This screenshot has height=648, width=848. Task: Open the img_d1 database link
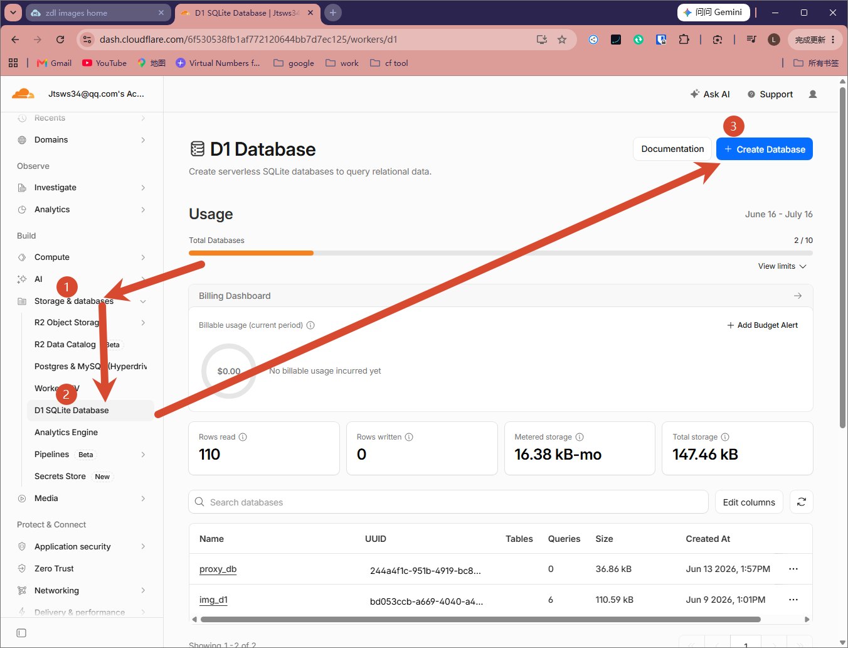213,600
